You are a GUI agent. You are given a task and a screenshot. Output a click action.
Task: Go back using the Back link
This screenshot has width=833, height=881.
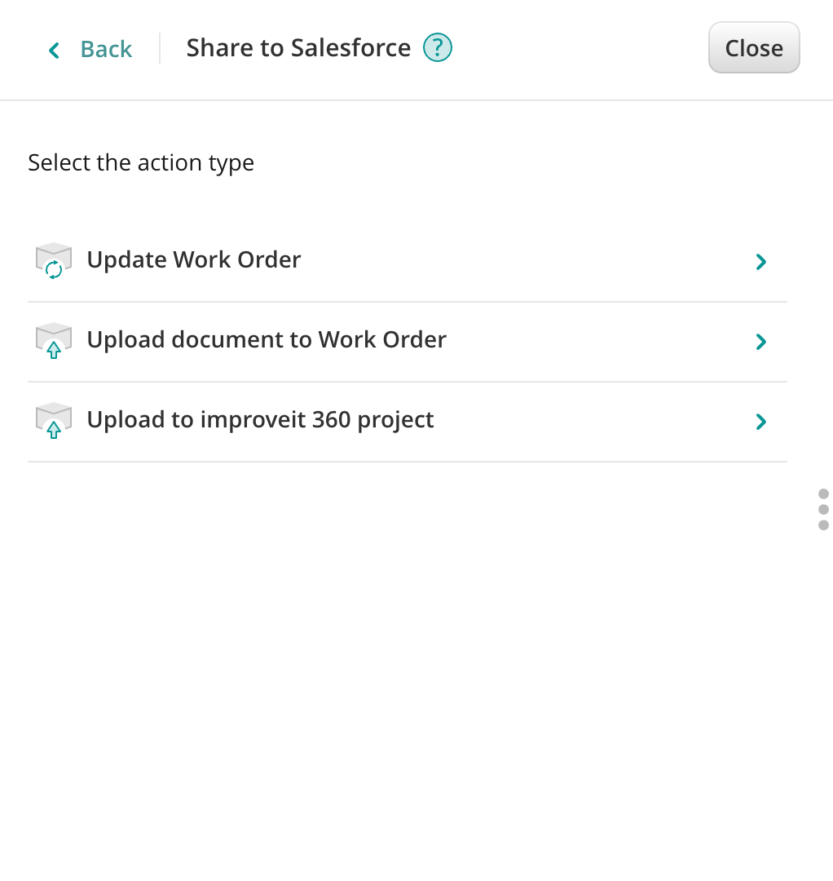coord(106,50)
